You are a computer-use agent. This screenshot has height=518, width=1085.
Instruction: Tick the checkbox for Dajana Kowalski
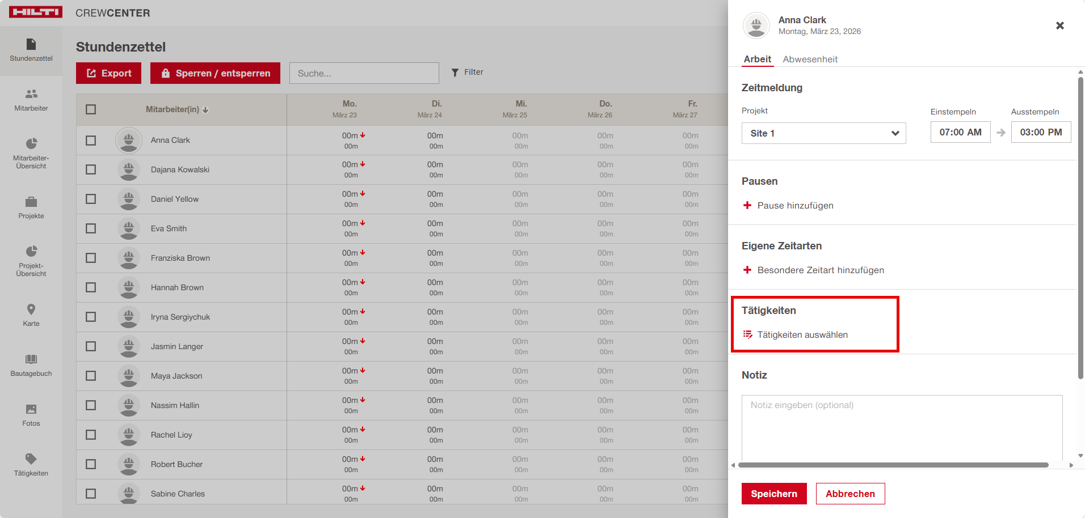(91, 169)
